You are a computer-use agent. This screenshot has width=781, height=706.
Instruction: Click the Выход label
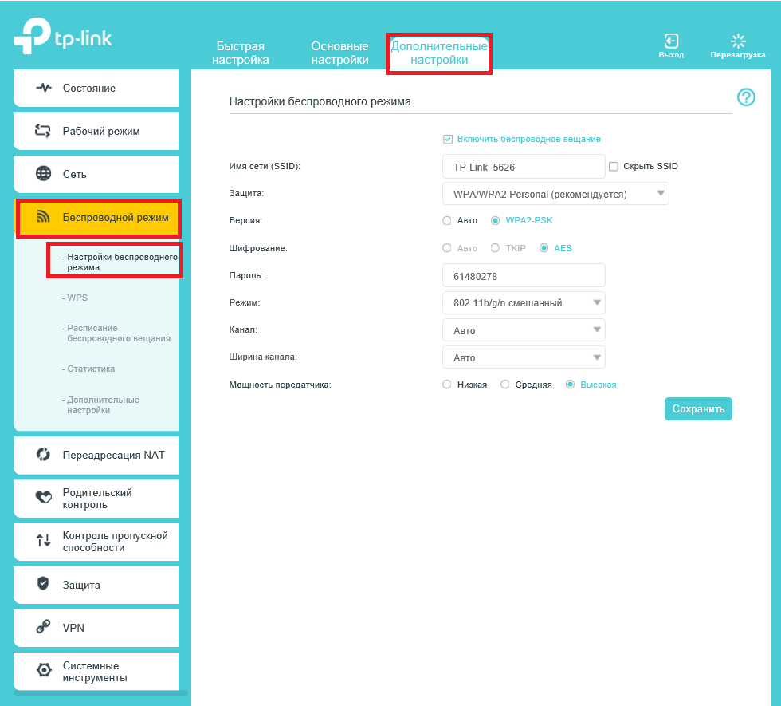click(671, 55)
